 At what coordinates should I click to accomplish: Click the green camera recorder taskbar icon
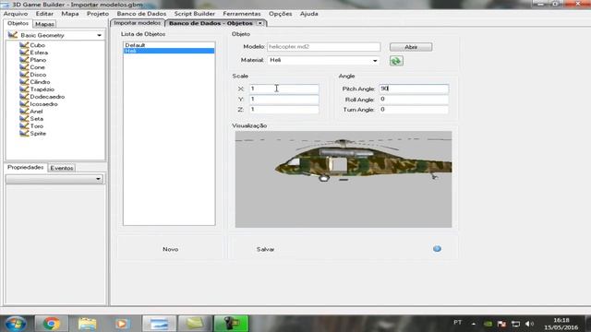232,324
